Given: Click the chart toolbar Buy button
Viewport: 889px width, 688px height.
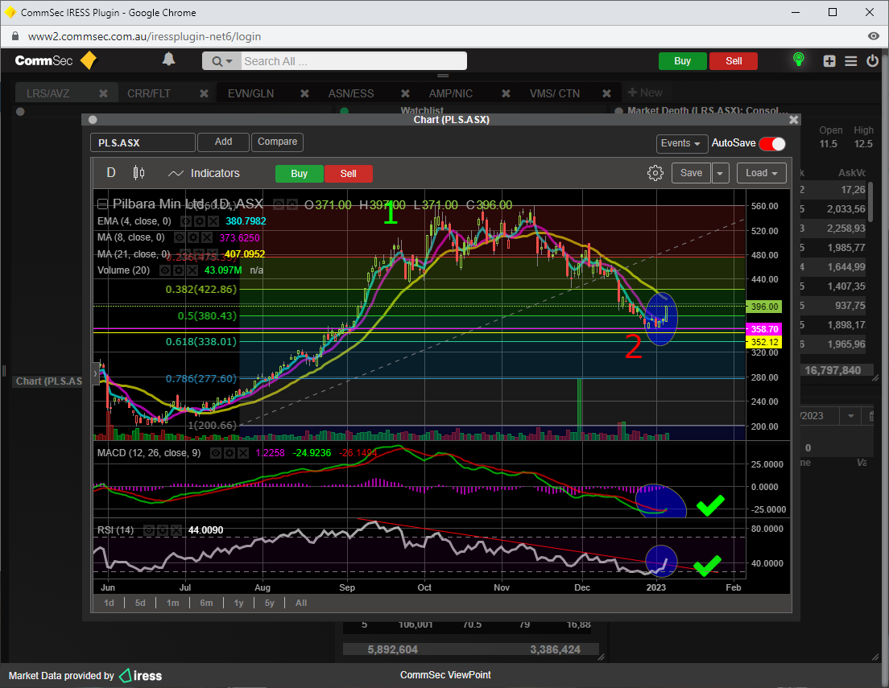Looking at the screenshot, I should point(300,174).
